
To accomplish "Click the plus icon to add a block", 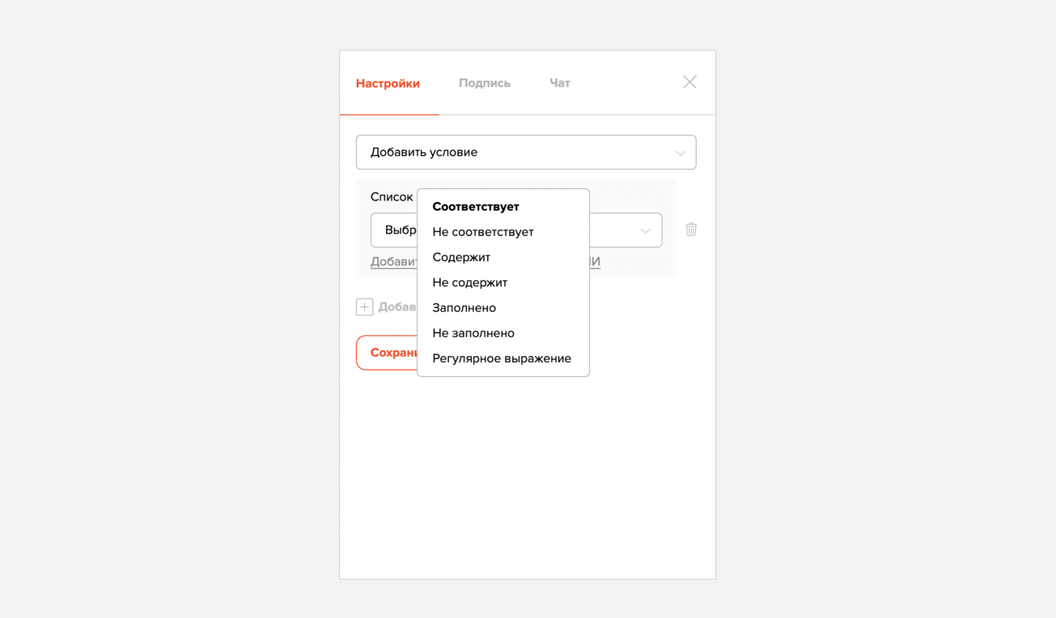I will tap(365, 307).
